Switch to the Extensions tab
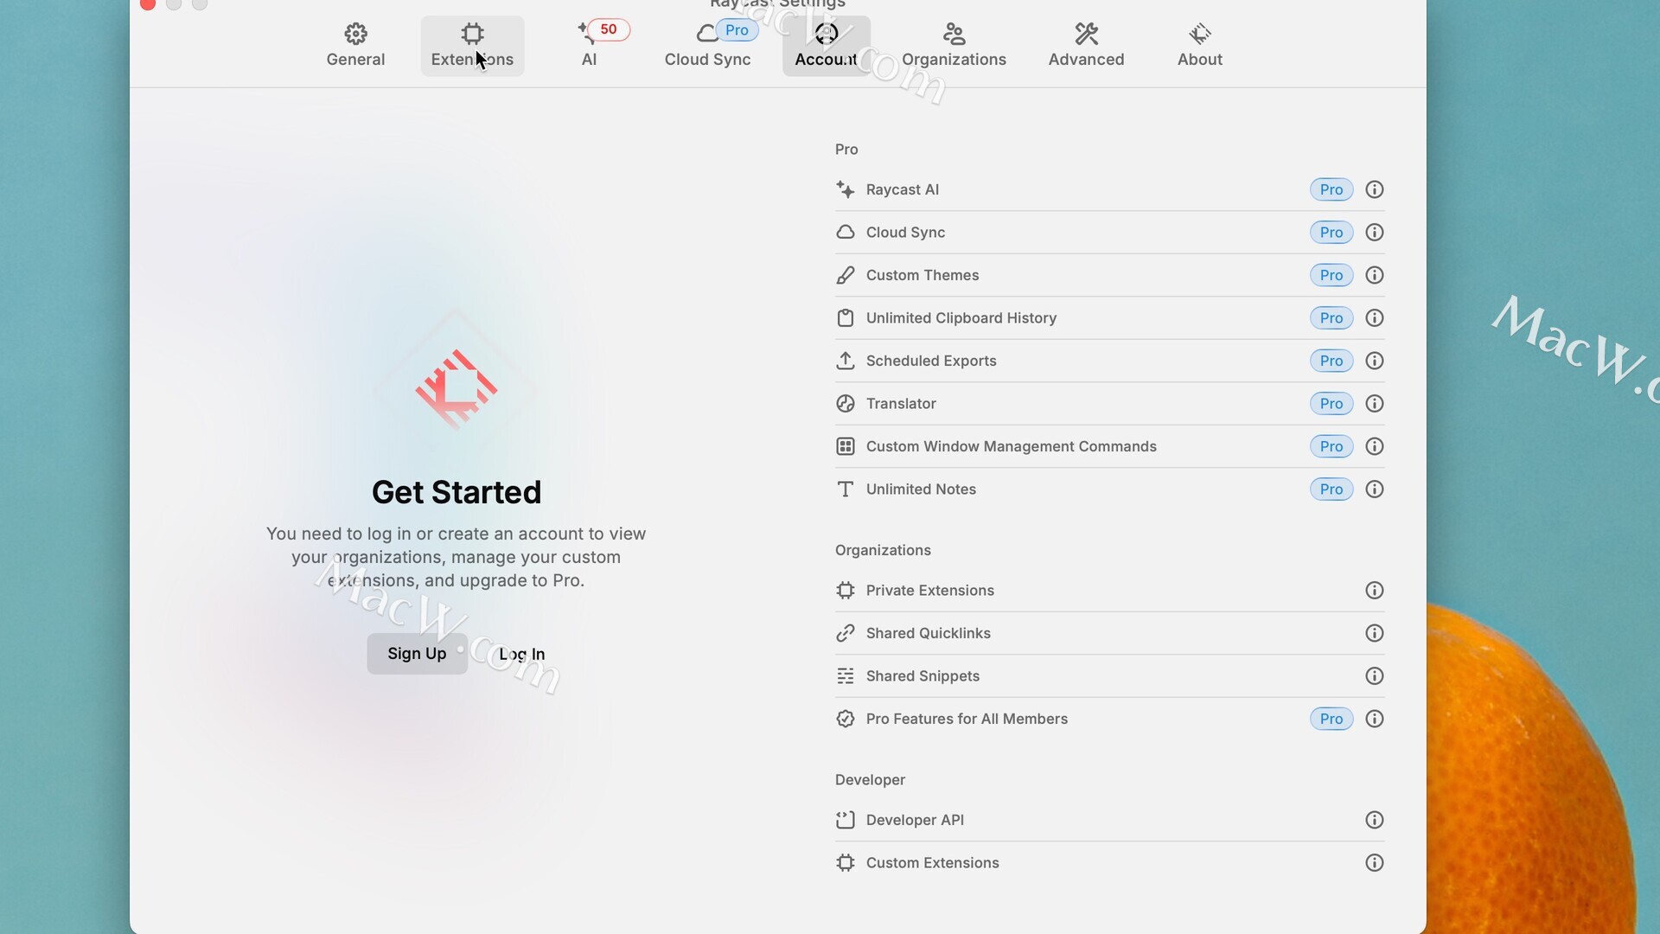The height and width of the screenshot is (934, 1660). coord(472,45)
